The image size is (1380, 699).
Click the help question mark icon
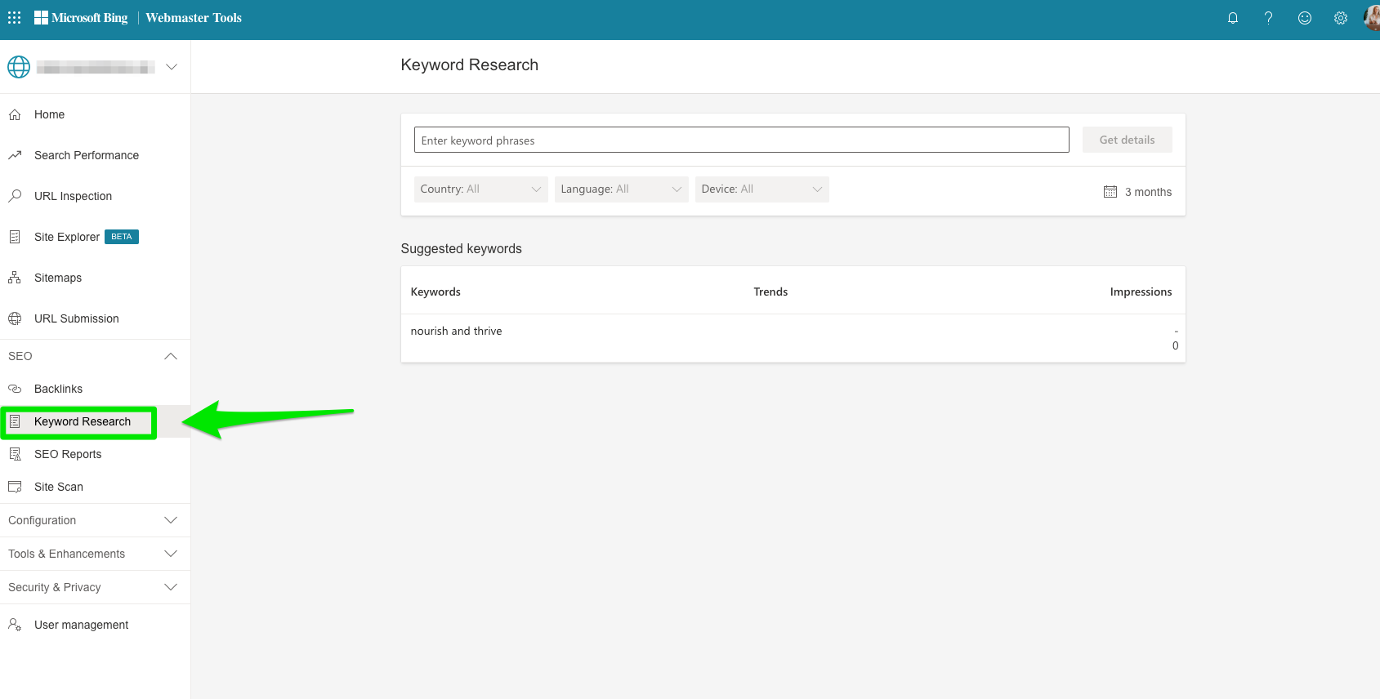(1268, 18)
